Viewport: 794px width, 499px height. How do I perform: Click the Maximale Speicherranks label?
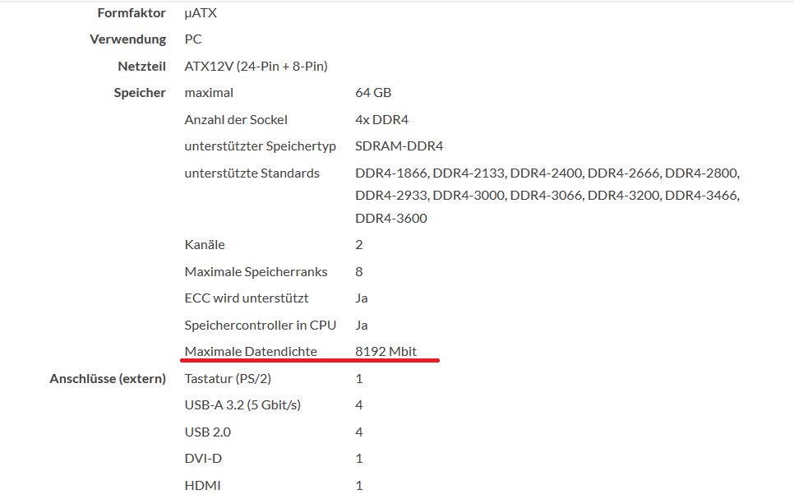256,271
